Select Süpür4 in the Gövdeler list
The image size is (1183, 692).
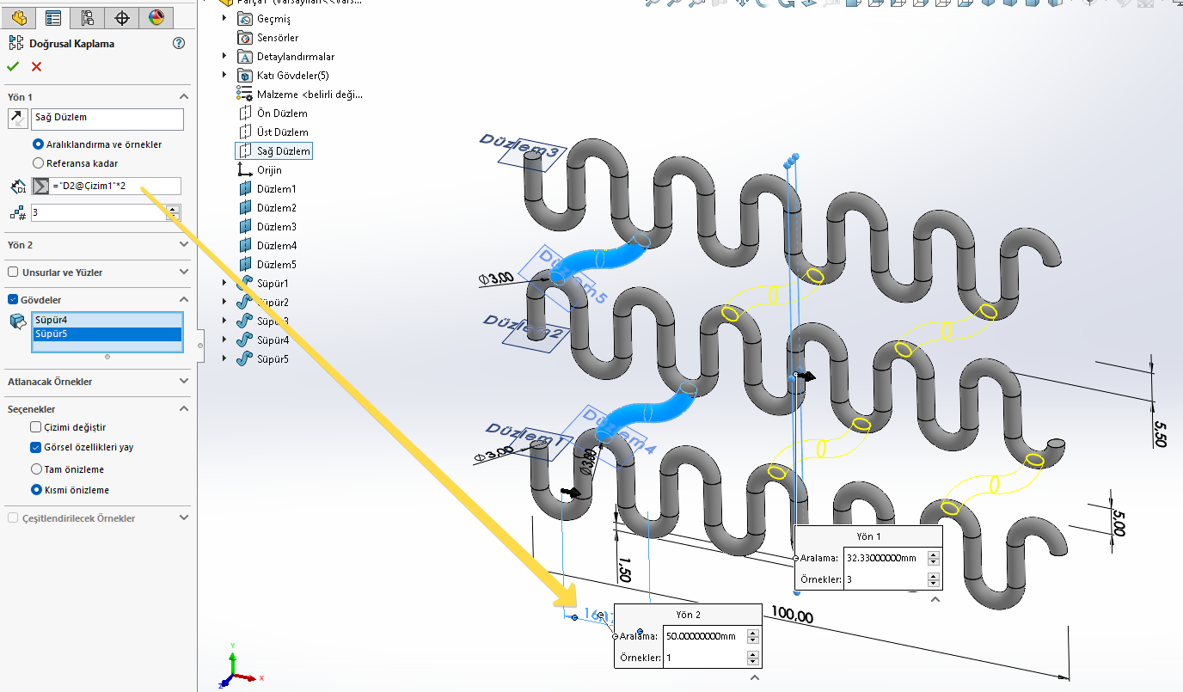click(107, 321)
